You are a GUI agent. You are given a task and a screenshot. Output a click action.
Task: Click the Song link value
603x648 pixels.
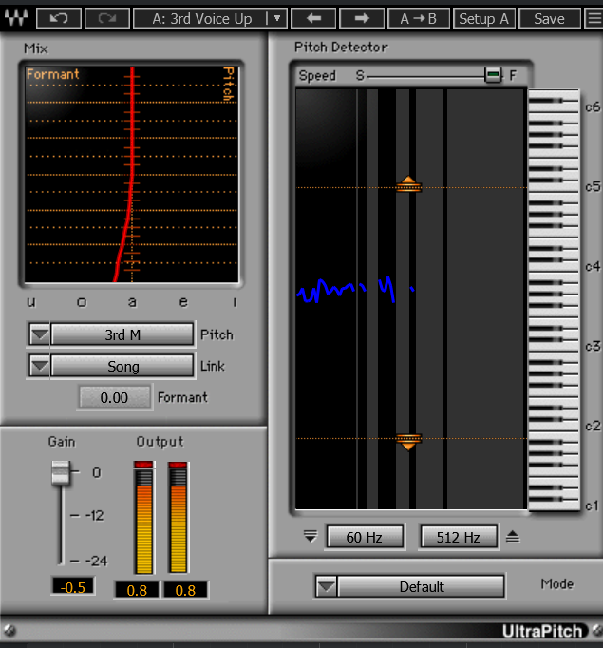pos(122,366)
